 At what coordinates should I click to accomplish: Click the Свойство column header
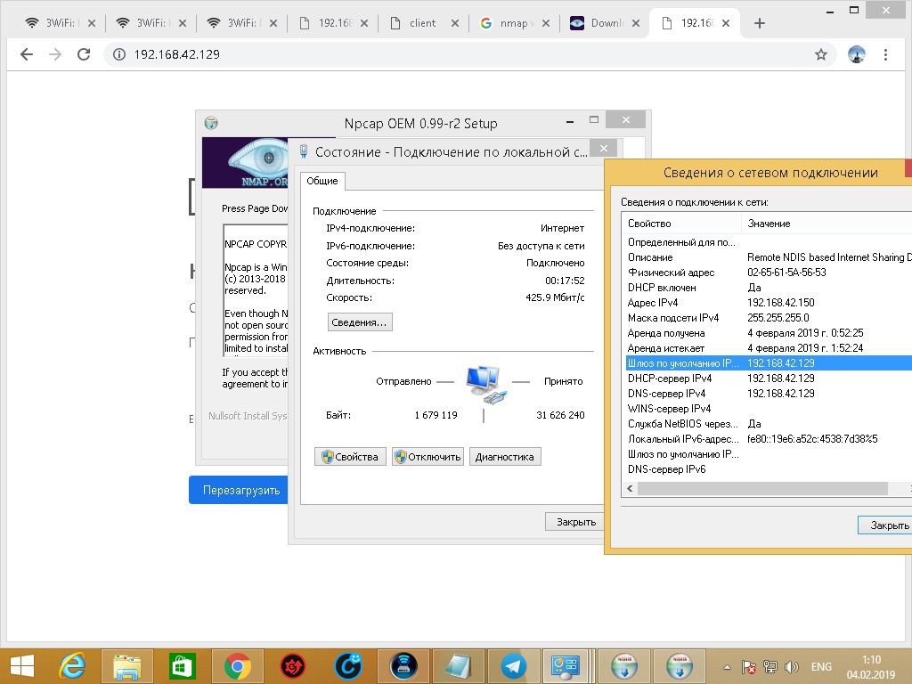[x=681, y=224]
